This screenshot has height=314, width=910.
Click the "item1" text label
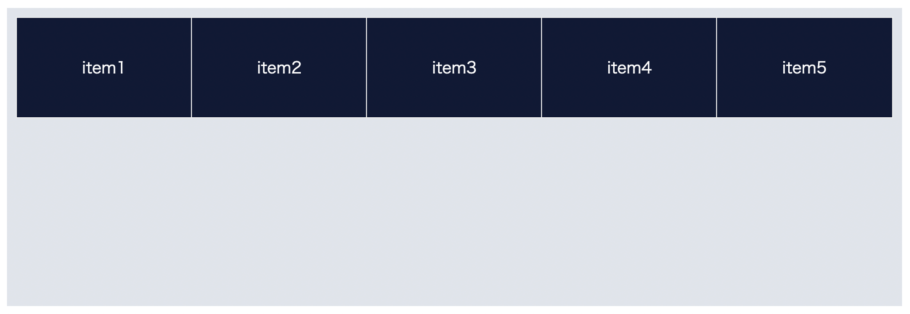click(103, 68)
